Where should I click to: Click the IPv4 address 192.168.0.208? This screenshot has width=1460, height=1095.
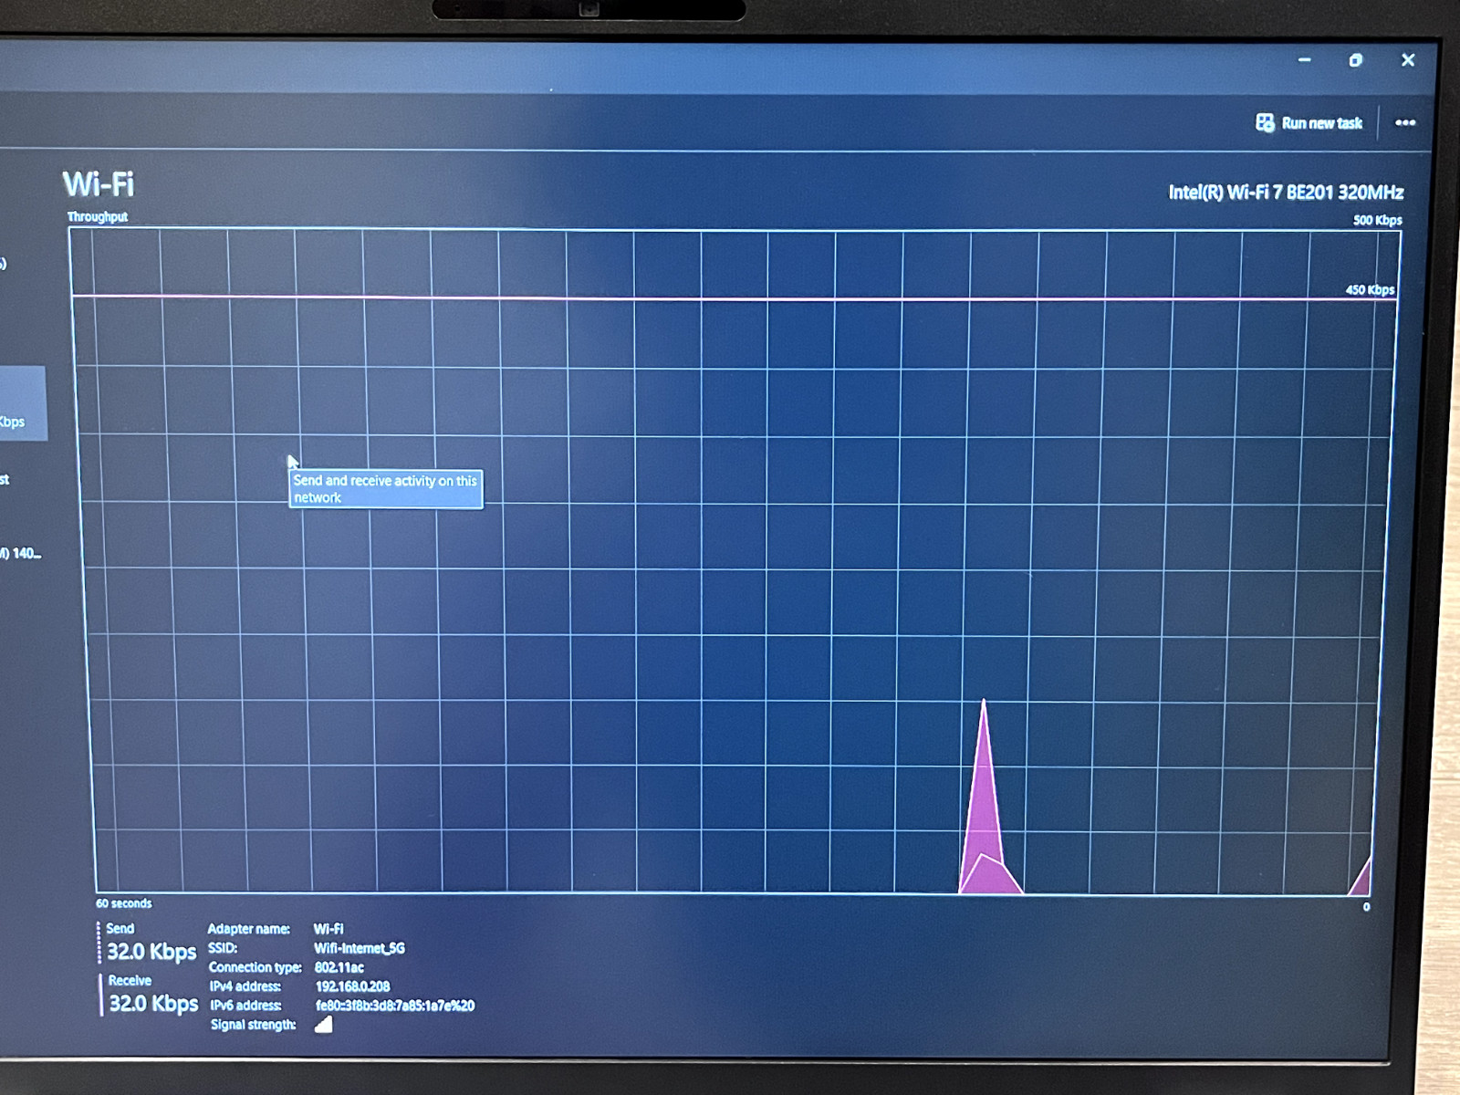pos(352,986)
